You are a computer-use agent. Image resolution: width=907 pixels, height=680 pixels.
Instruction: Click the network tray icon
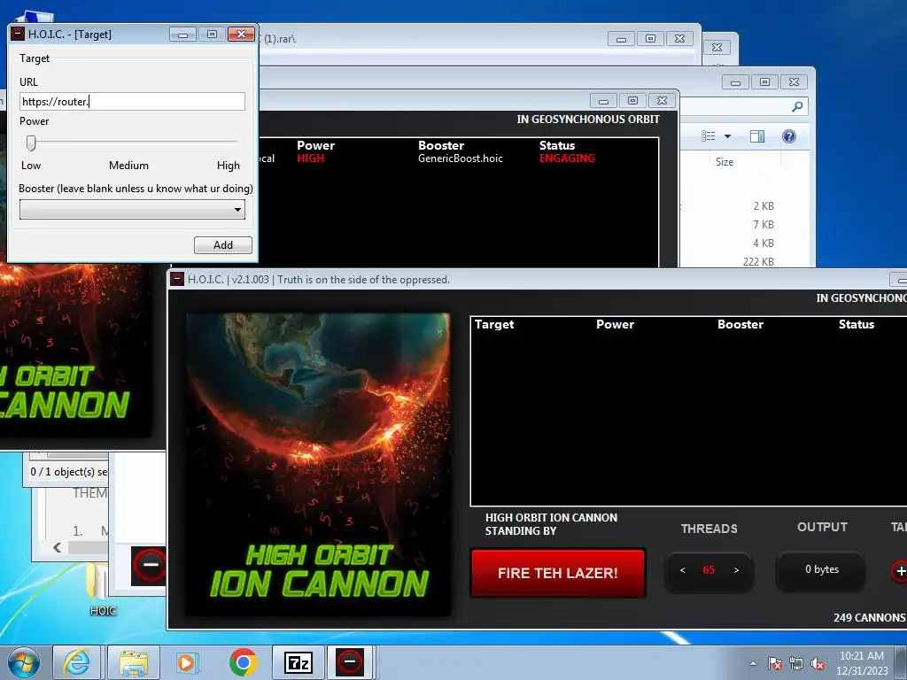796,663
